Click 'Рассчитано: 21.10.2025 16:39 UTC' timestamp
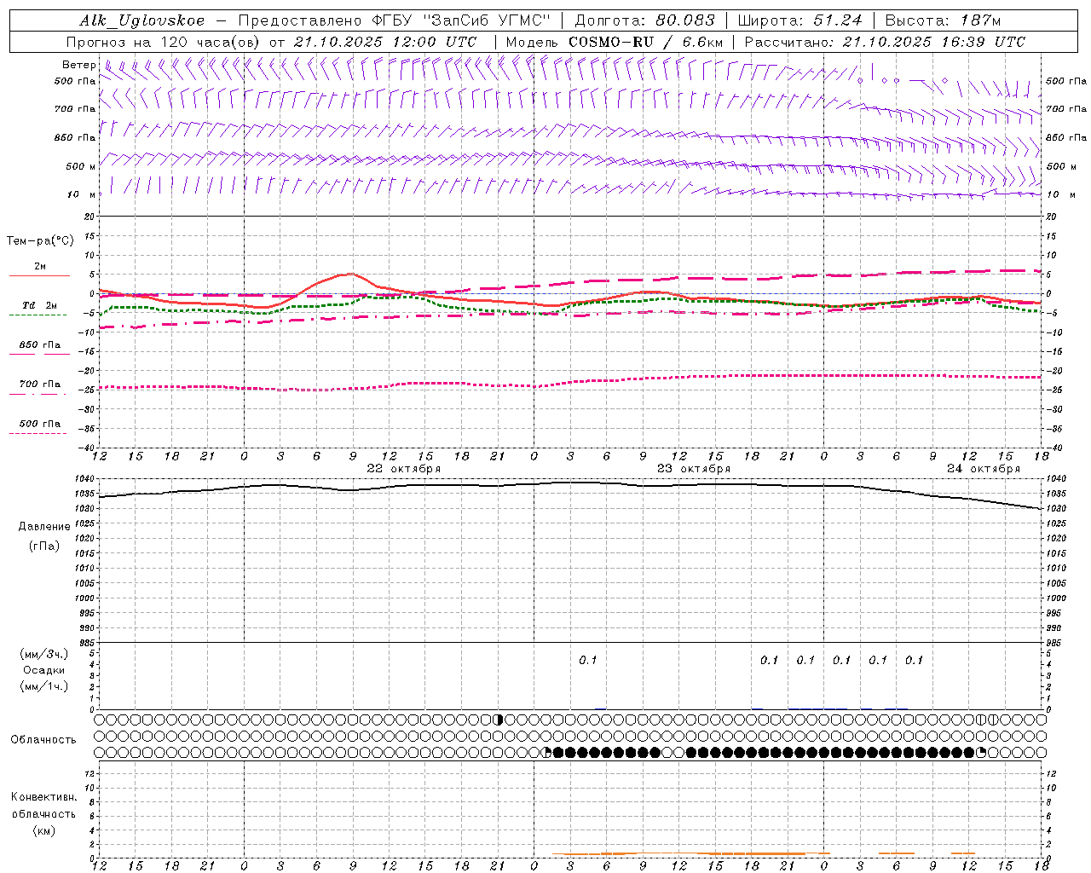This screenshot has width=1091, height=873. (885, 42)
